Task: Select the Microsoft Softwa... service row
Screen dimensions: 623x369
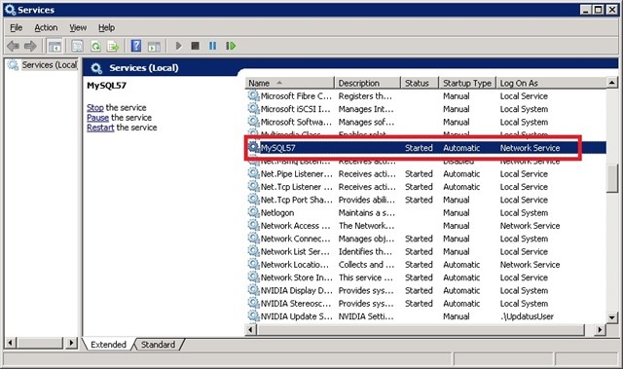Action: coord(426,122)
